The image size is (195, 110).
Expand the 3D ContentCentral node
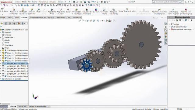coord(169,27)
